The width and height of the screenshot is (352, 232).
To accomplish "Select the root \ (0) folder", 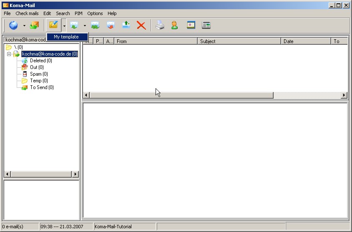I will tap(18, 47).
